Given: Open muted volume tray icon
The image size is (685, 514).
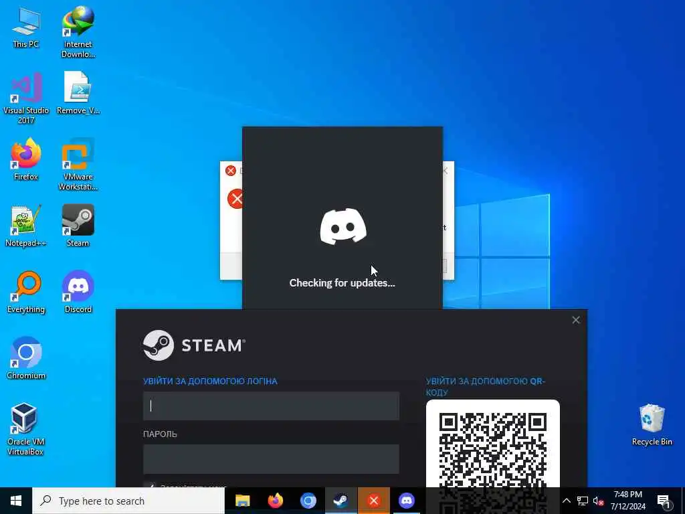Looking at the screenshot, I should 598,501.
